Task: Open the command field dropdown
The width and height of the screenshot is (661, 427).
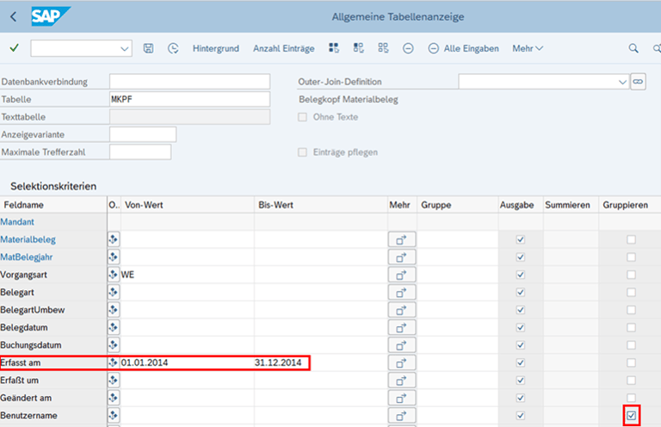Action: [x=126, y=48]
